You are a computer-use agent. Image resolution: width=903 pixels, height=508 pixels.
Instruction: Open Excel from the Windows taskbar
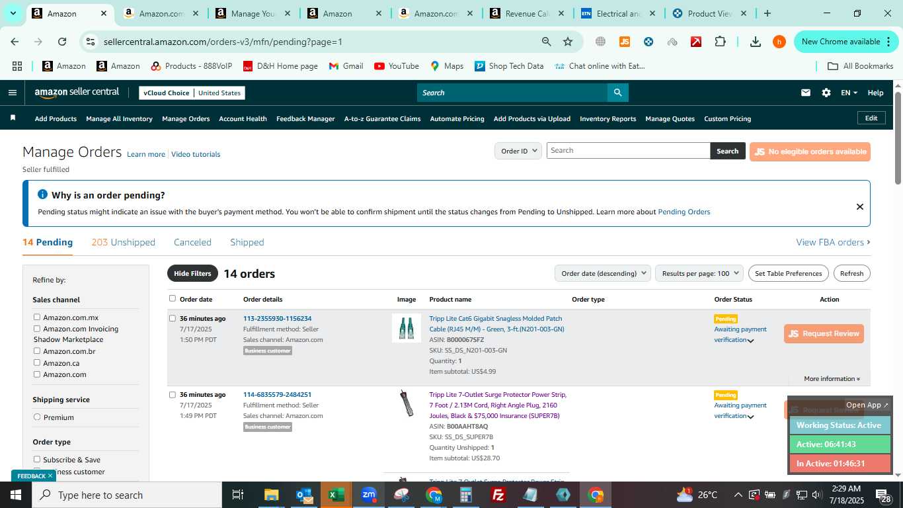pyautogui.click(x=336, y=495)
